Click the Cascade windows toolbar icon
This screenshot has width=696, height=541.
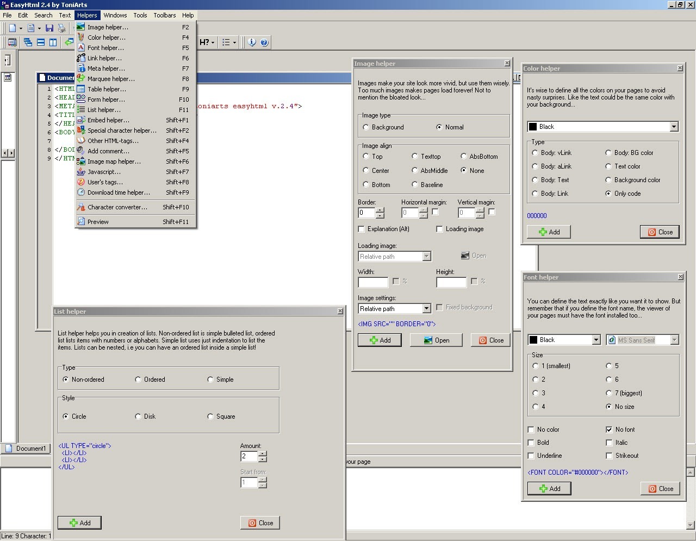(x=28, y=42)
